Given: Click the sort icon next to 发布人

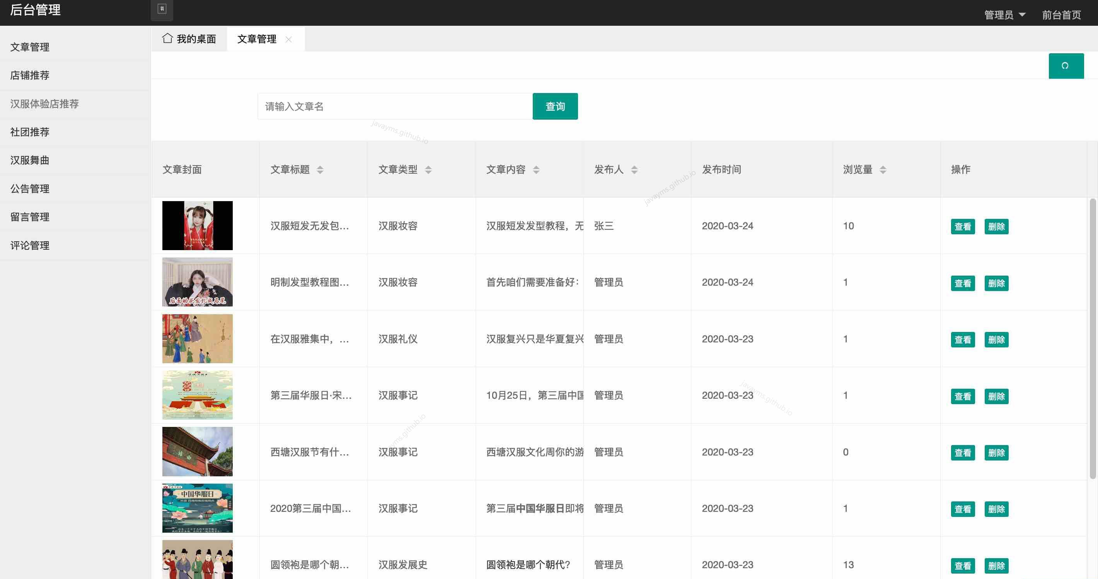Looking at the screenshot, I should [634, 169].
